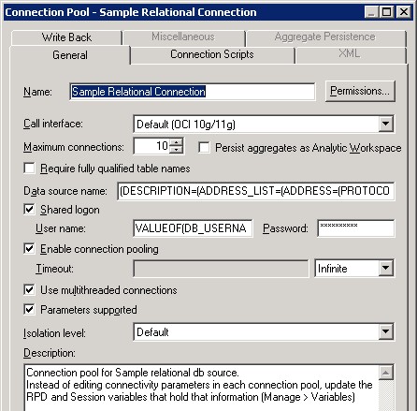This screenshot has width=417, height=411.
Task: Maximize the Connection Pool window
Action: pyautogui.click(x=386, y=12)
